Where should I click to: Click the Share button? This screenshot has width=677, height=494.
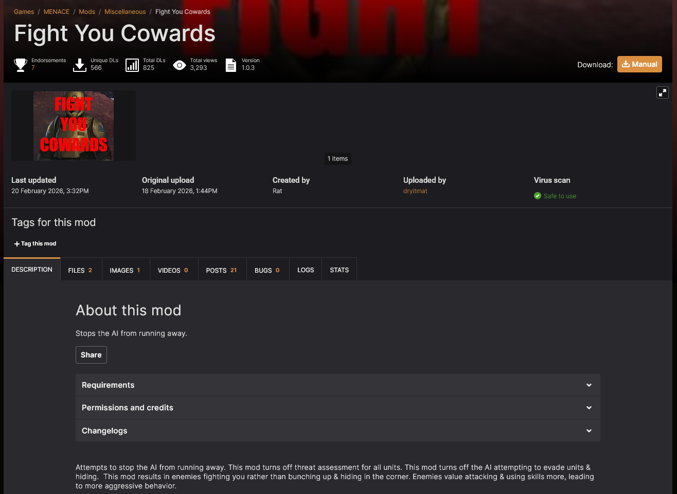[91, 355]
